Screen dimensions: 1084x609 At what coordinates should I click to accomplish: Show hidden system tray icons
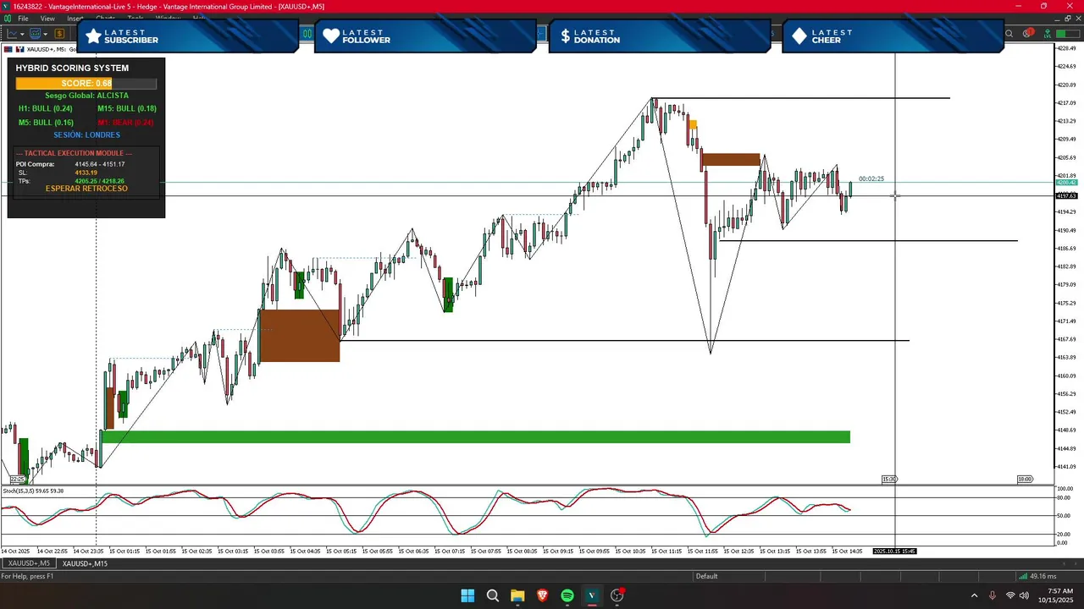(x=974, y=595)
